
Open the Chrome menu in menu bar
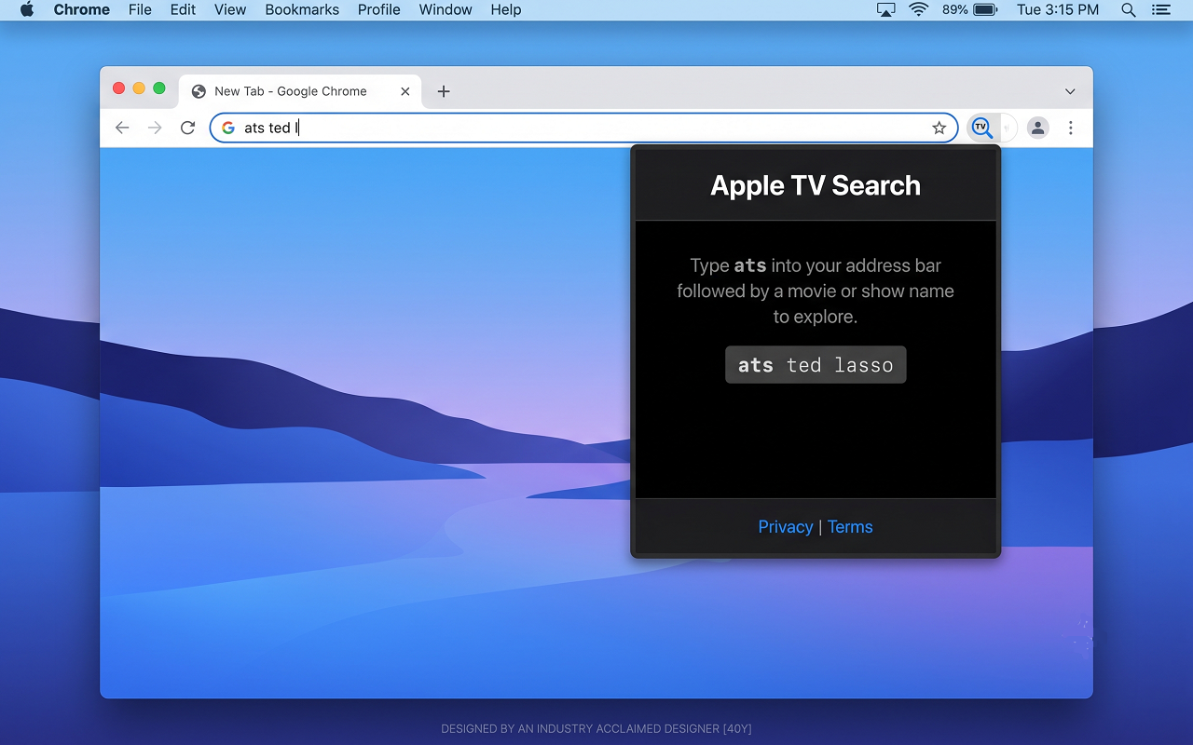point(82,9)
